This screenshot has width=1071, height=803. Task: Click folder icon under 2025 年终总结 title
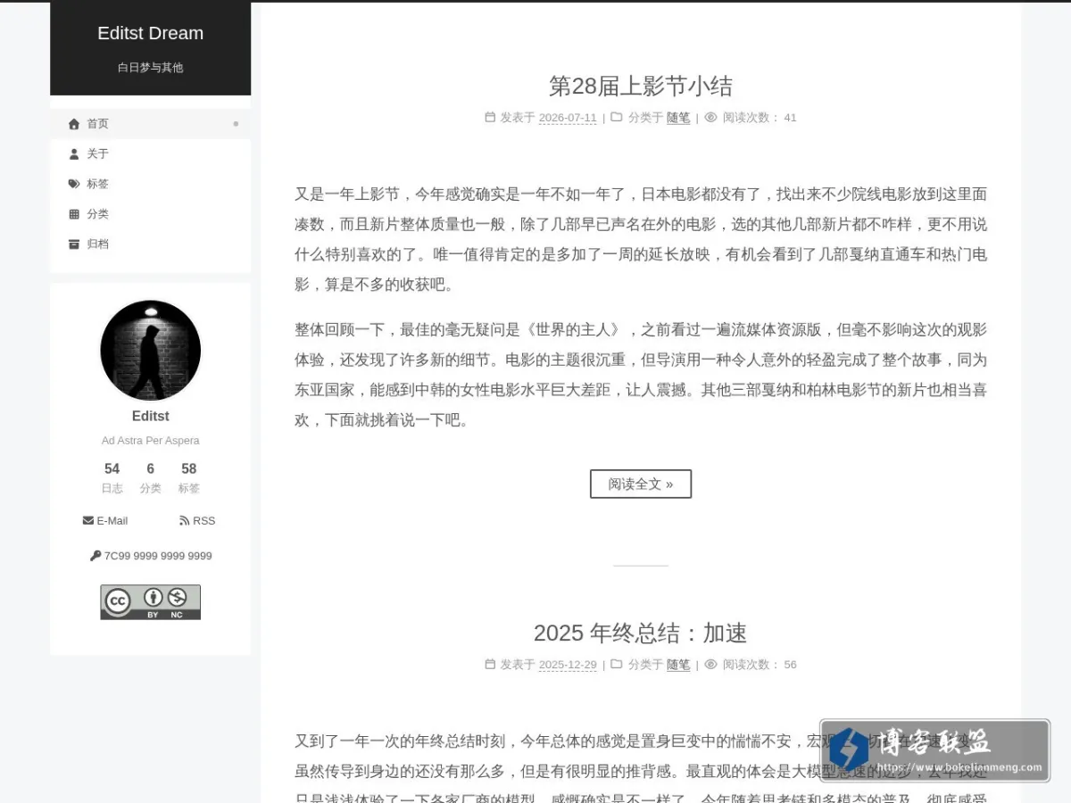pos(617,664)
